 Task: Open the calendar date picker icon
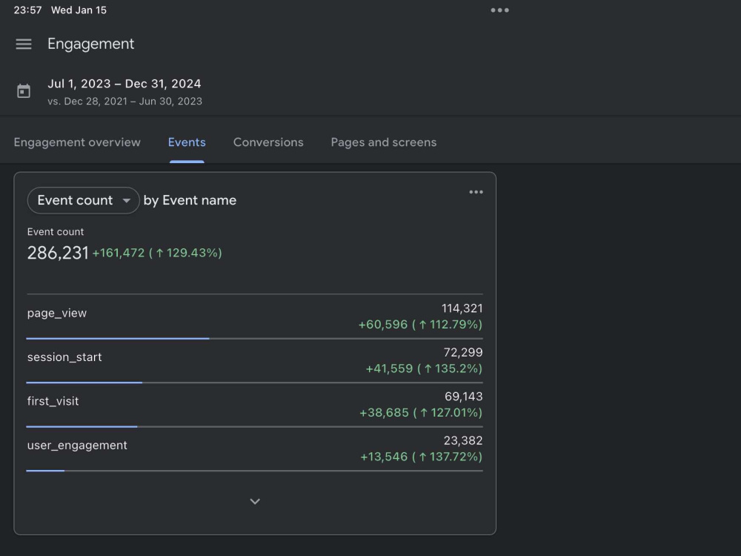click(x=24, y=90)
